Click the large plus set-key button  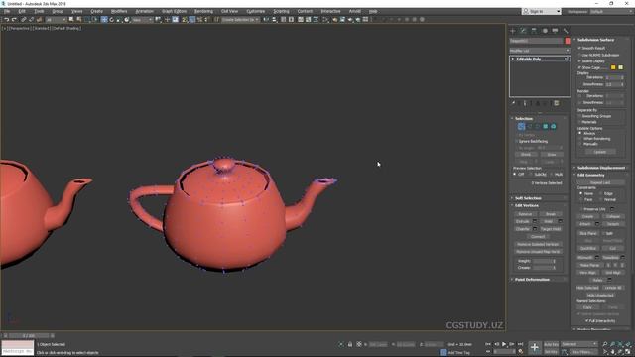pyautogui.click(x=535, y=347)
